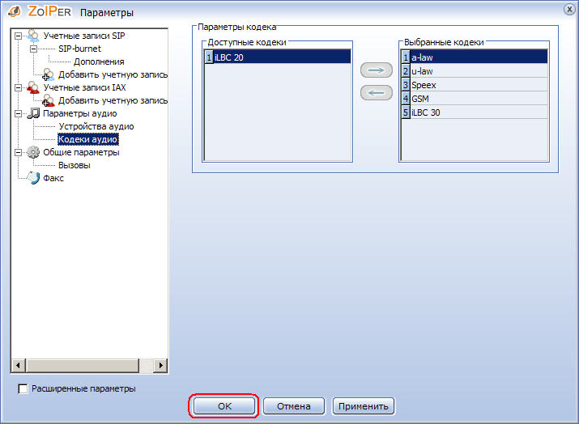Collapse the Учетные записи SIP tree node
This screenshot has width=579, height=424.
[x=18, y=36]
